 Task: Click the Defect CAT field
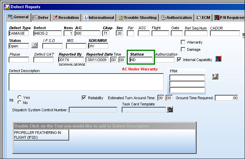click(43, 60)
